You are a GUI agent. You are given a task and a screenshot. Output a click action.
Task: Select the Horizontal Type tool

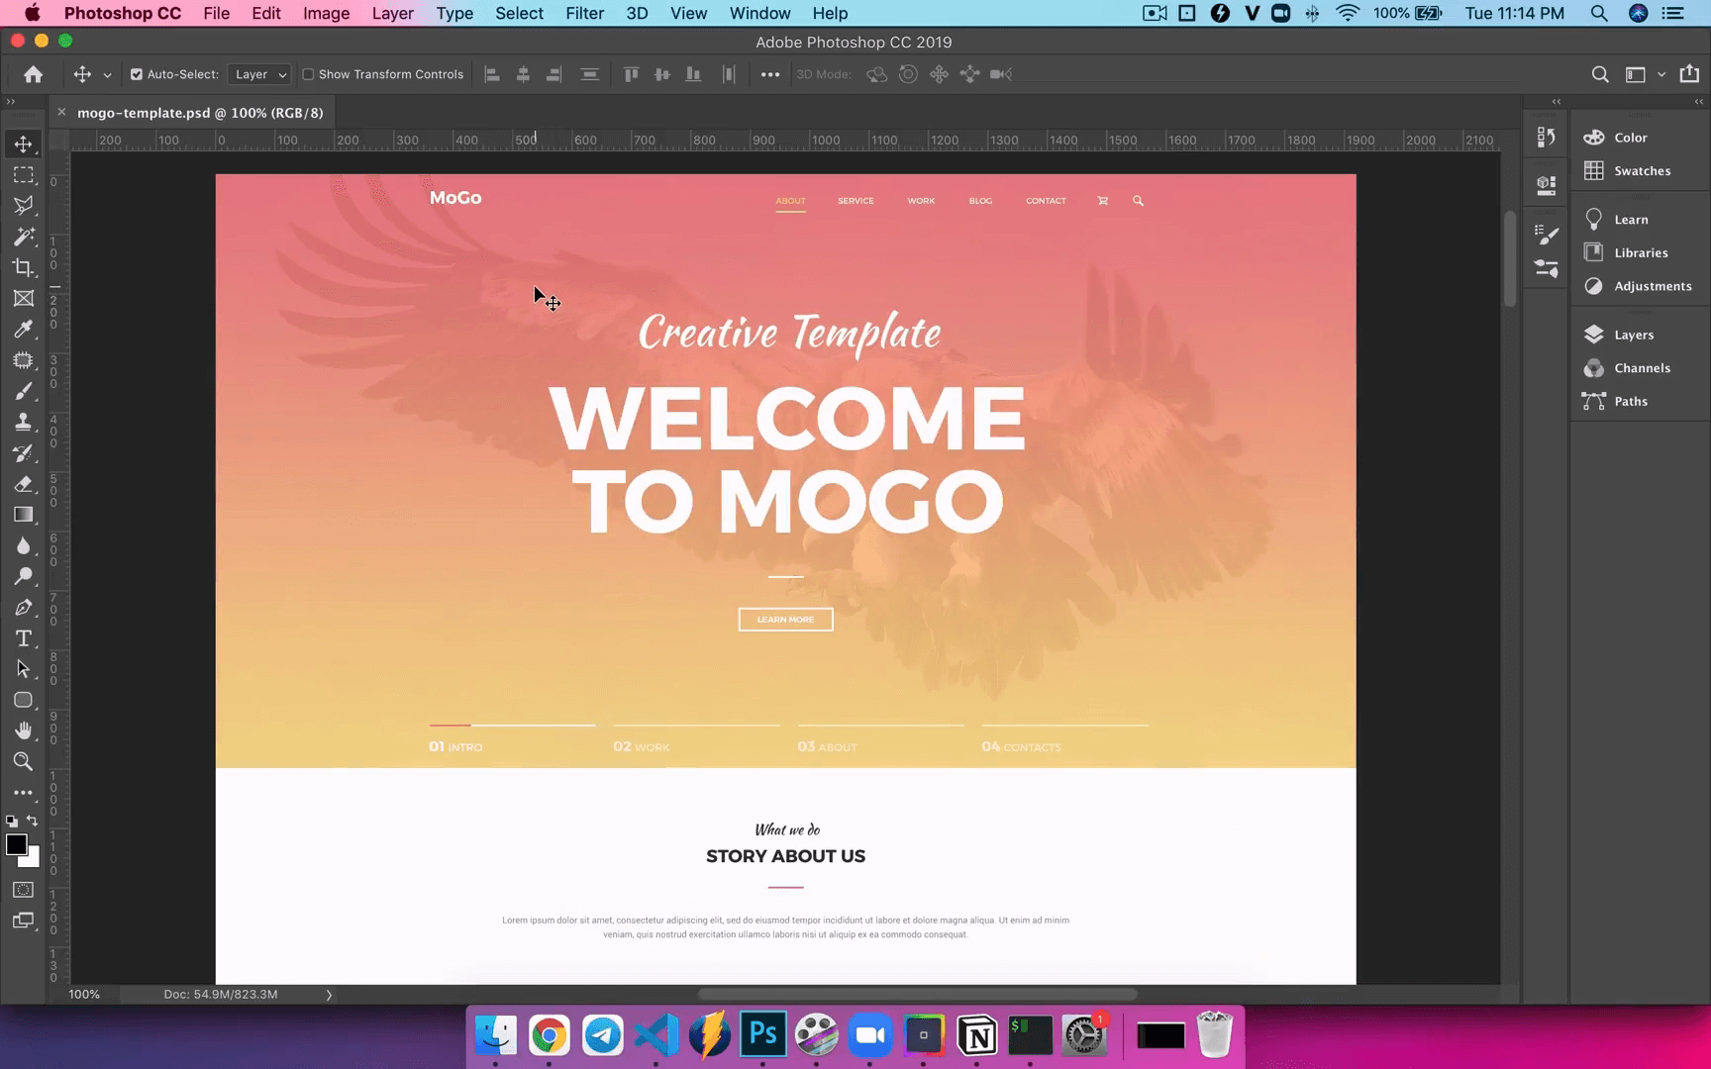23,638
